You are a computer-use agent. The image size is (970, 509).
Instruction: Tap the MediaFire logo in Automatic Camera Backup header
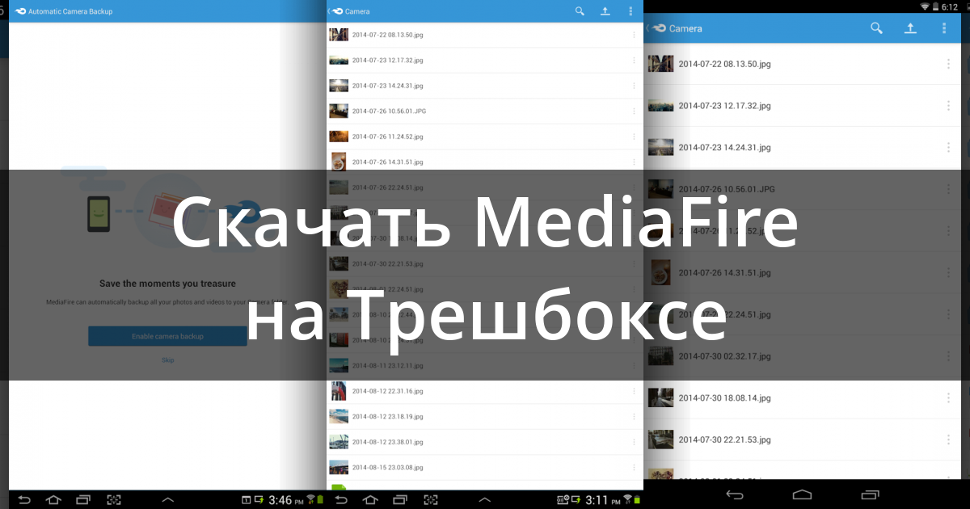tap(20, 11)
